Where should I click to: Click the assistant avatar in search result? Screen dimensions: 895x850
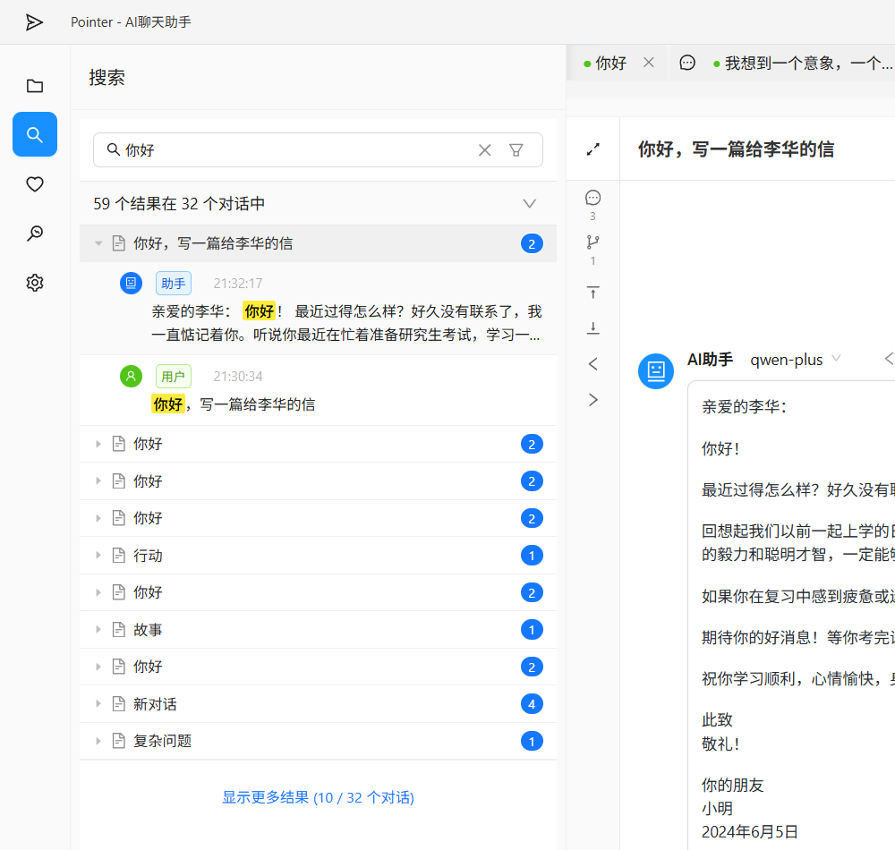[131, 283]
